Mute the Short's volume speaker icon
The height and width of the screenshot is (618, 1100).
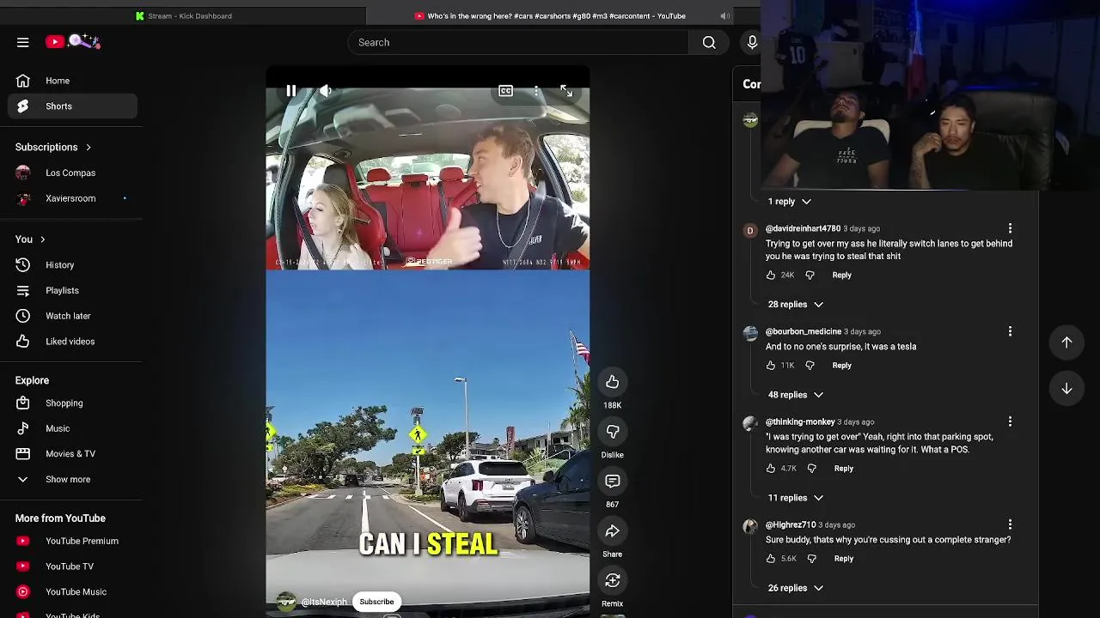(326, 91)
